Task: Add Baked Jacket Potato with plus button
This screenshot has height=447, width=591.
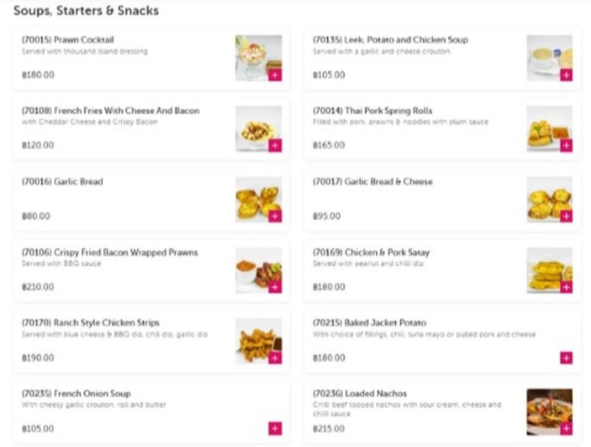Action: (x=566, y=358)
